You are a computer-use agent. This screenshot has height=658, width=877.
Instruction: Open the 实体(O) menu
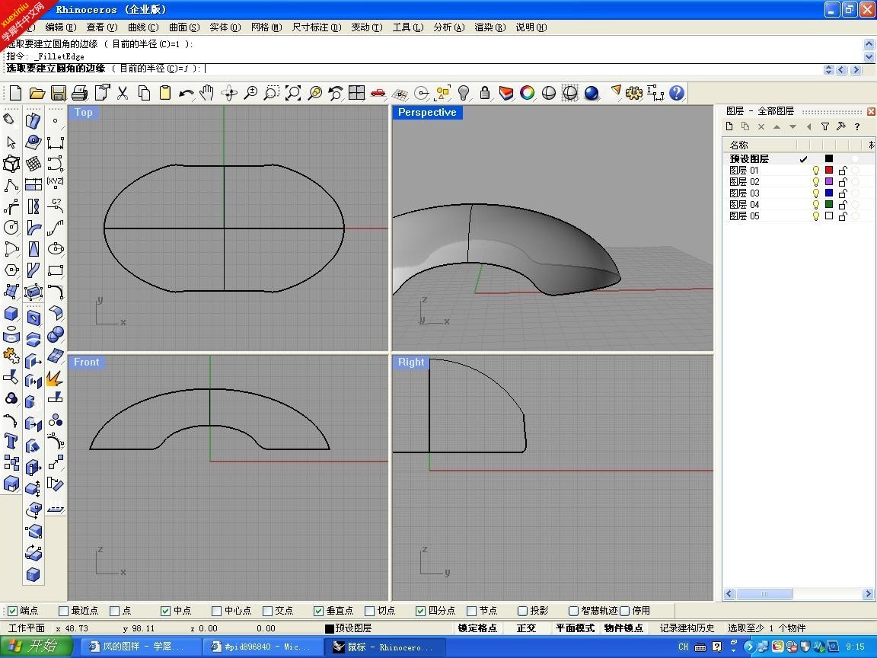225,27
